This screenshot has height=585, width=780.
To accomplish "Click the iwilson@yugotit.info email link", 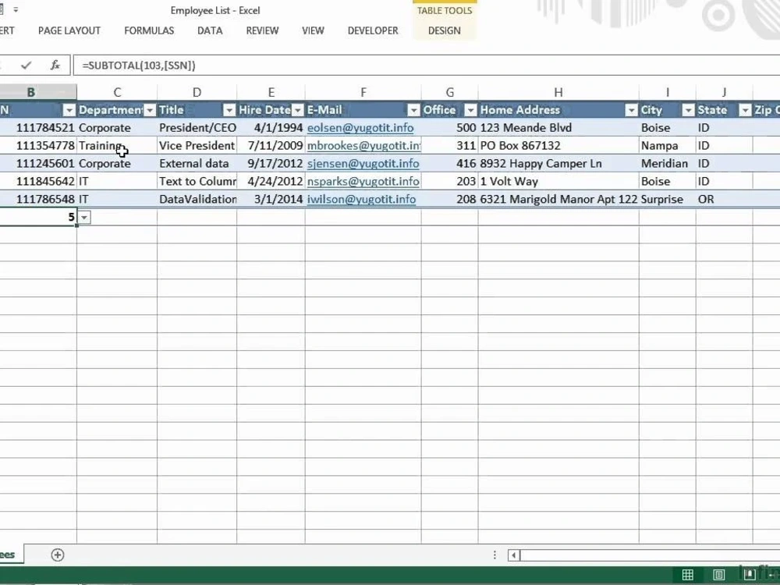I will pos(361,200).
